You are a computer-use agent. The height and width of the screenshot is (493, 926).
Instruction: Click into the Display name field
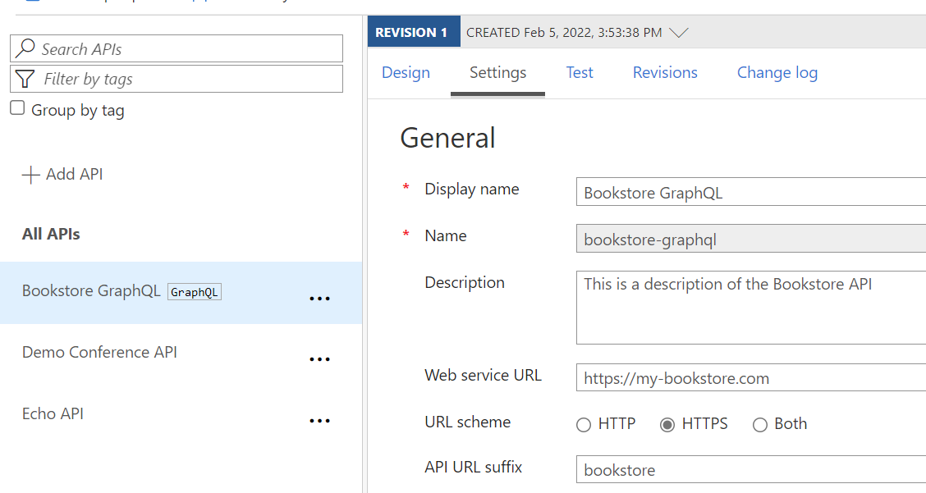point(750,193)
